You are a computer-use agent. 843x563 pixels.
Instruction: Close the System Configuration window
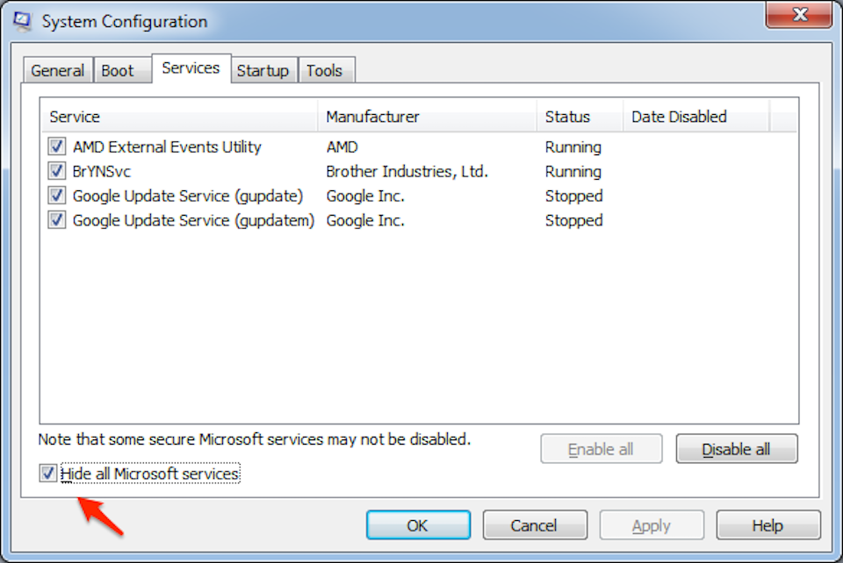click(799, 14)
